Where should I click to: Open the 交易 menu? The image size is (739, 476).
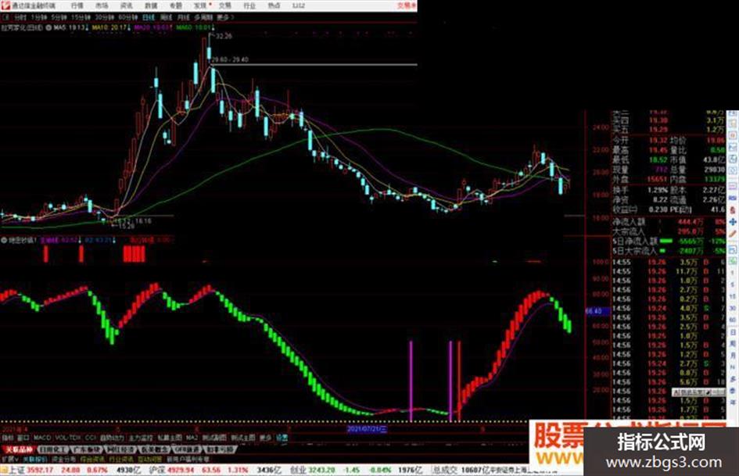[x=224, y=5]
